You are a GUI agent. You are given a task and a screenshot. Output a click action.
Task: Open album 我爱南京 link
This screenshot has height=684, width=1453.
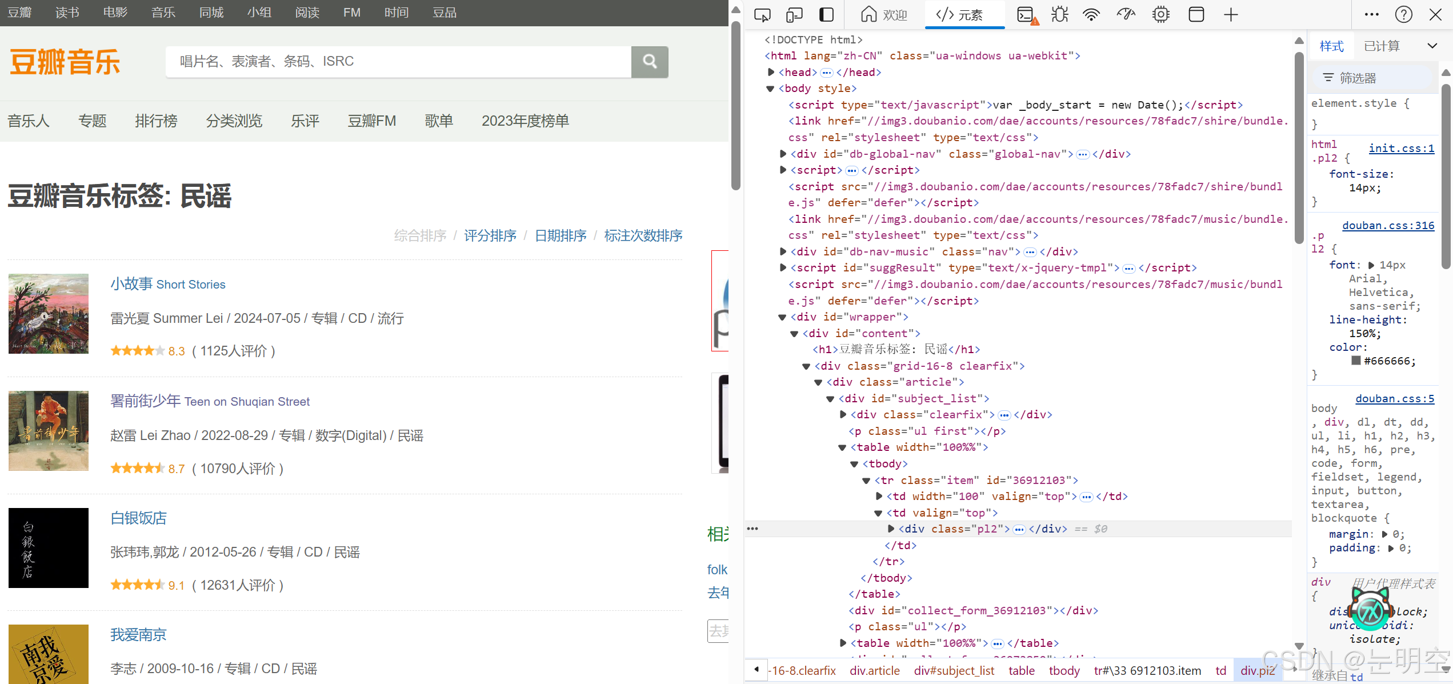point(139,635)
